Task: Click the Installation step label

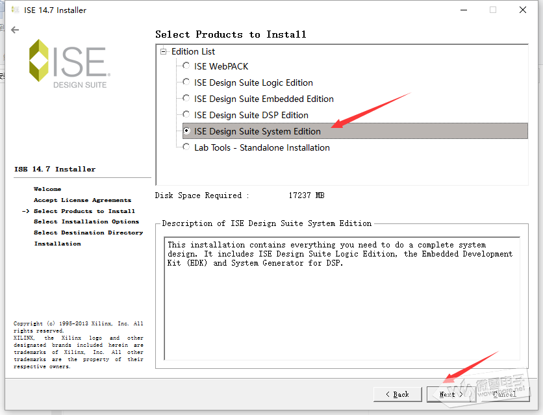Action: point(58,244)
